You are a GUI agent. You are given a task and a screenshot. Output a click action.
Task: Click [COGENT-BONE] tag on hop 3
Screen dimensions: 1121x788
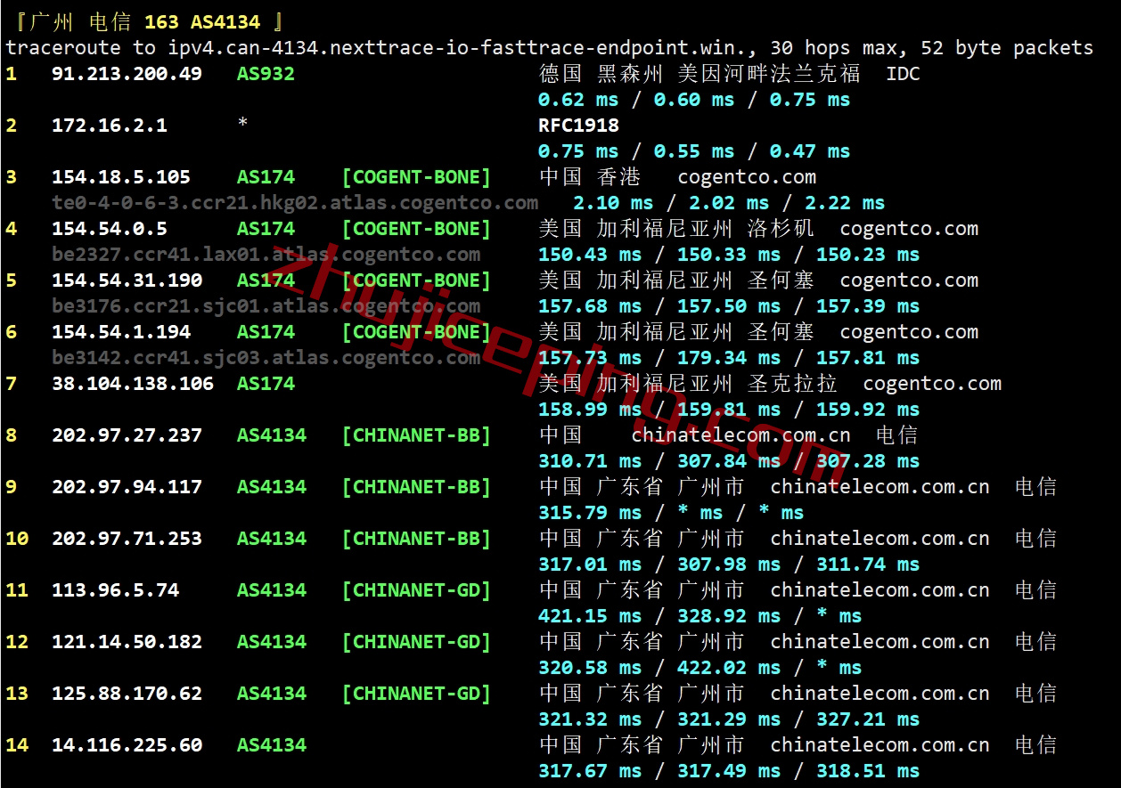point(416,177)
